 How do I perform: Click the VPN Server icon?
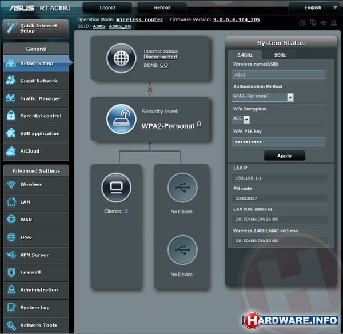(x=11, y=255)
